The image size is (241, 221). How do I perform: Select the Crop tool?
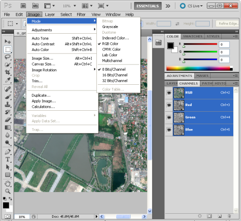(x=8, y=72)
